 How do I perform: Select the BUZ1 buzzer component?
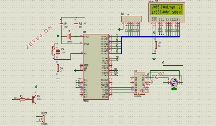click(x=43, y=119)
